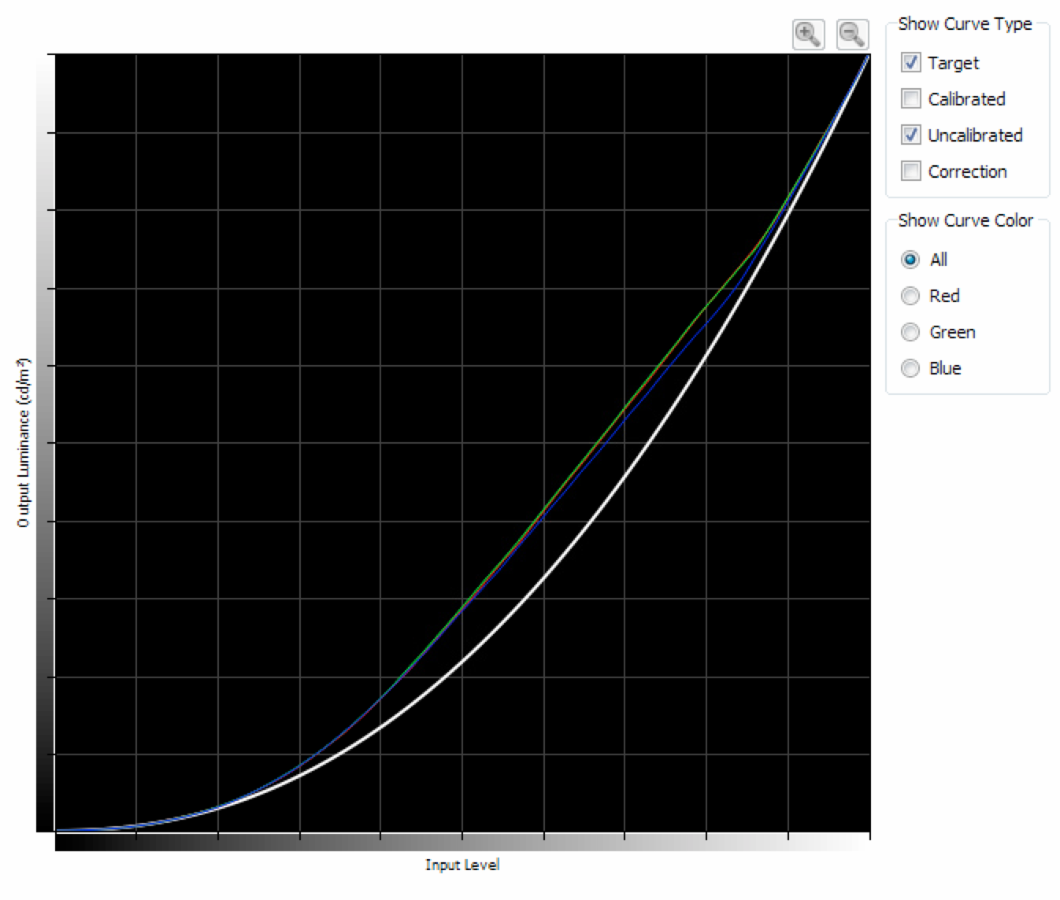This screenshot has height=900, width=1060.
Task: Click the zoom in magnifier icon
Action: (x=808, y=35)
